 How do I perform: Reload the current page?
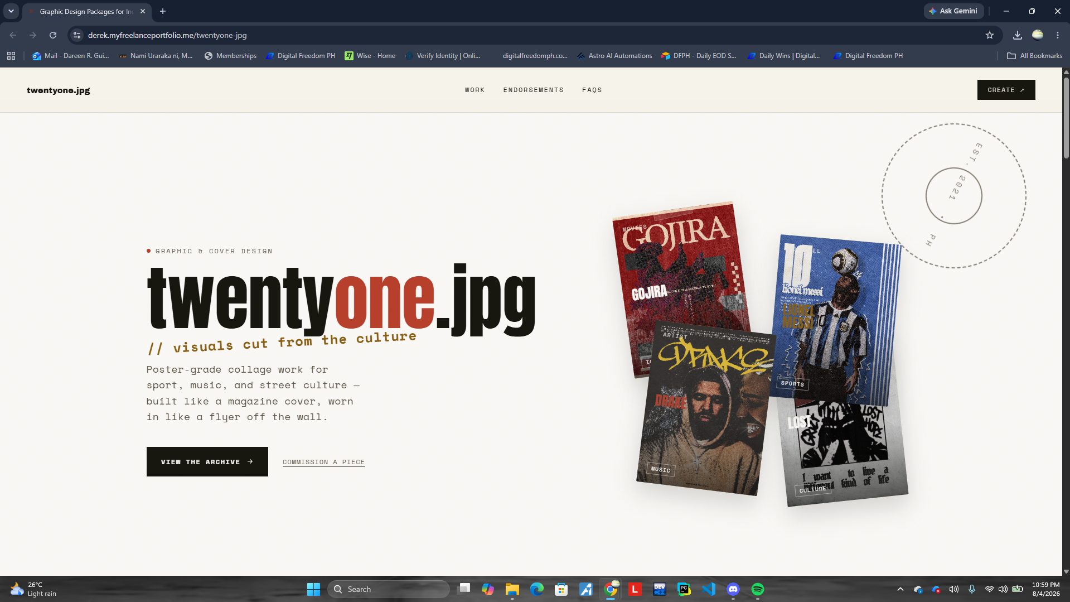53,35
